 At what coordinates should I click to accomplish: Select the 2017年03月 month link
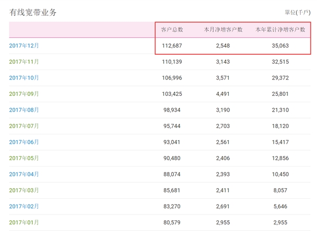pyautogui.click(x=24, y=191)
